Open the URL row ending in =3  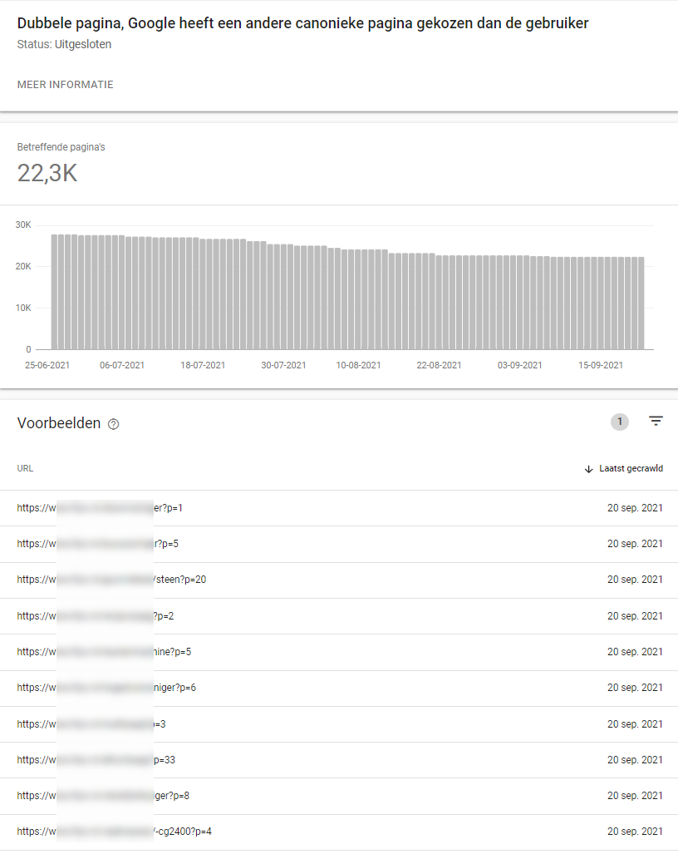[339, 724]
